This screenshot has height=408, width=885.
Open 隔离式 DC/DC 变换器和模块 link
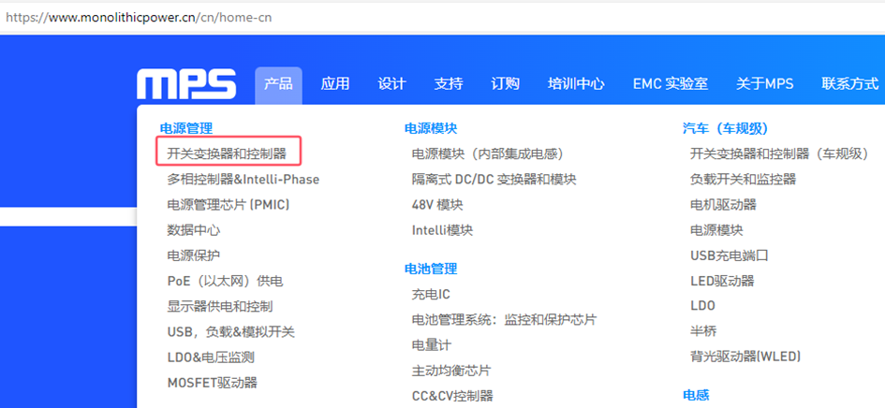[x=494, y=180]
